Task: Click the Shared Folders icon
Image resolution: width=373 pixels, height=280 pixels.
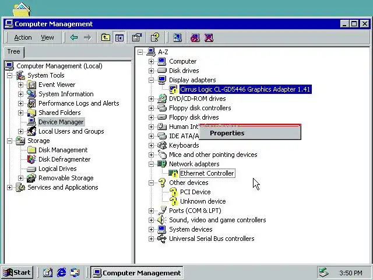Action: (31, 113)
